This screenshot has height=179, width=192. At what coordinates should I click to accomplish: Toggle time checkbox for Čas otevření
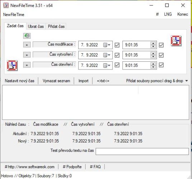click(161, 65)
